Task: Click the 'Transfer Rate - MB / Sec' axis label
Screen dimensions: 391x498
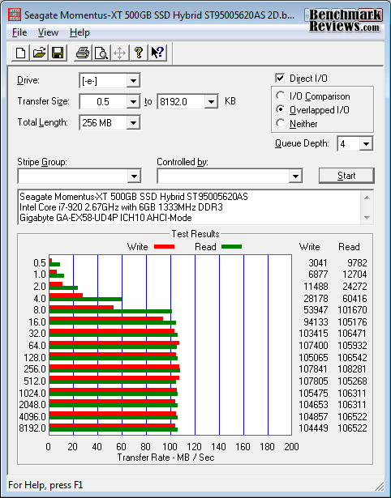Action: tap(165, 458)
